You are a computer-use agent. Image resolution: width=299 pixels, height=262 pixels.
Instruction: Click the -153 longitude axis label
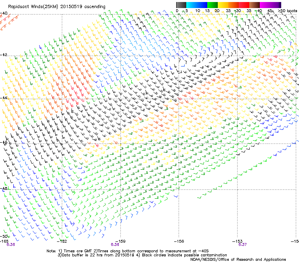click(237, 241)
